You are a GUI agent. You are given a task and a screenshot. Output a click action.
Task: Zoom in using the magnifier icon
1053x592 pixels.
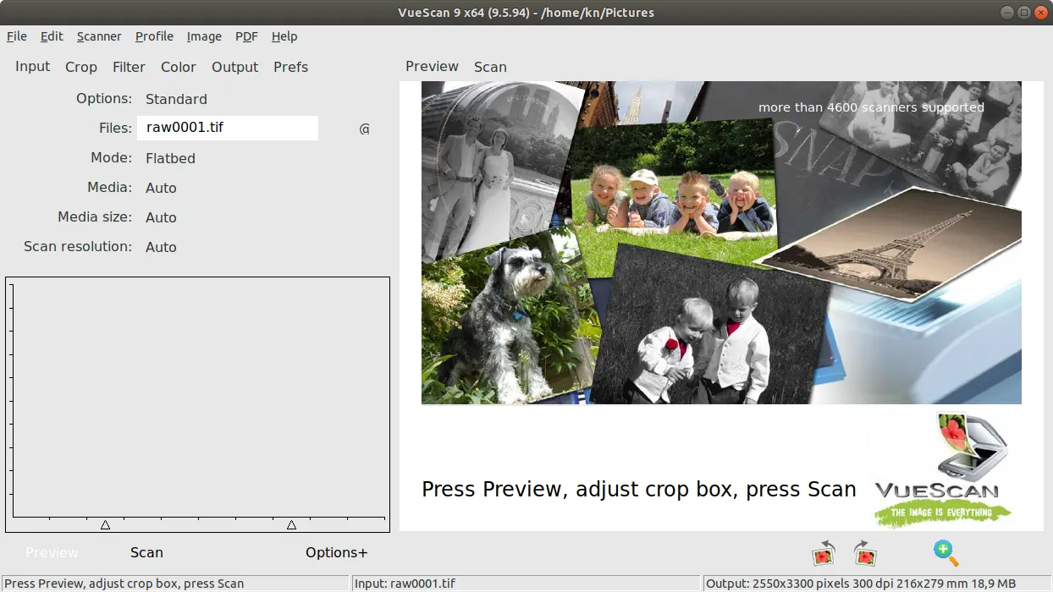tap(945, 553)
